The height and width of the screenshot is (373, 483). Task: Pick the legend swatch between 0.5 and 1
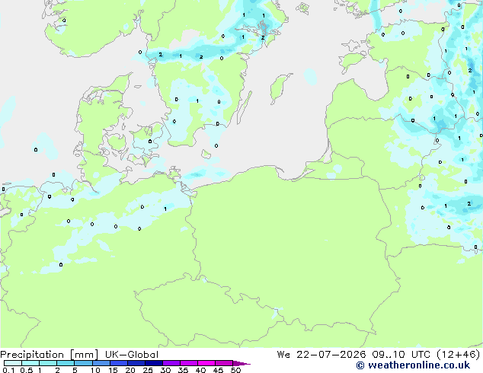pos(30,363)
